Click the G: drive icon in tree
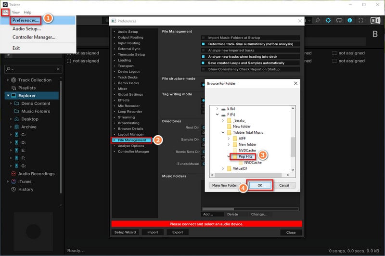385x256 pixels. [17, 166]
